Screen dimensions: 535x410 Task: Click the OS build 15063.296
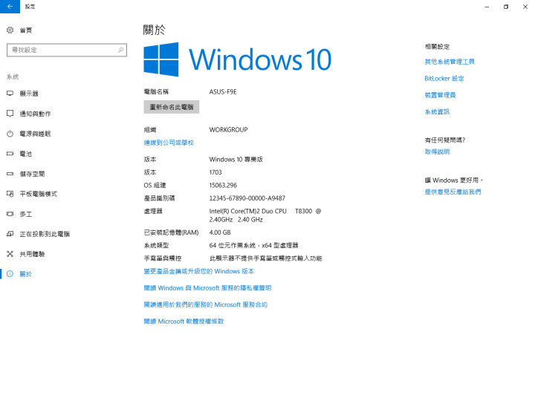click(x=223, y=185)
